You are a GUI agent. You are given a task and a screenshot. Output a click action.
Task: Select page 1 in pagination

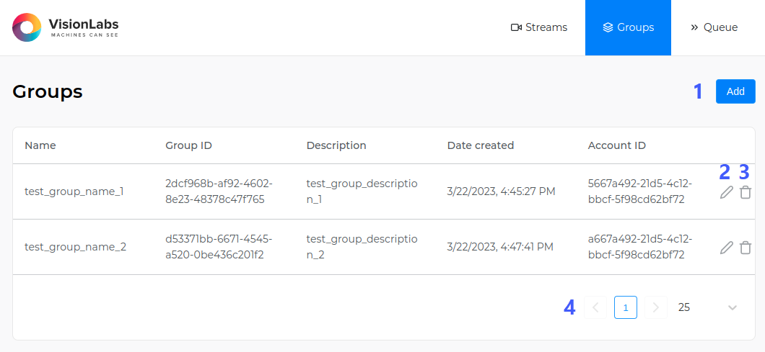point(626,307)
